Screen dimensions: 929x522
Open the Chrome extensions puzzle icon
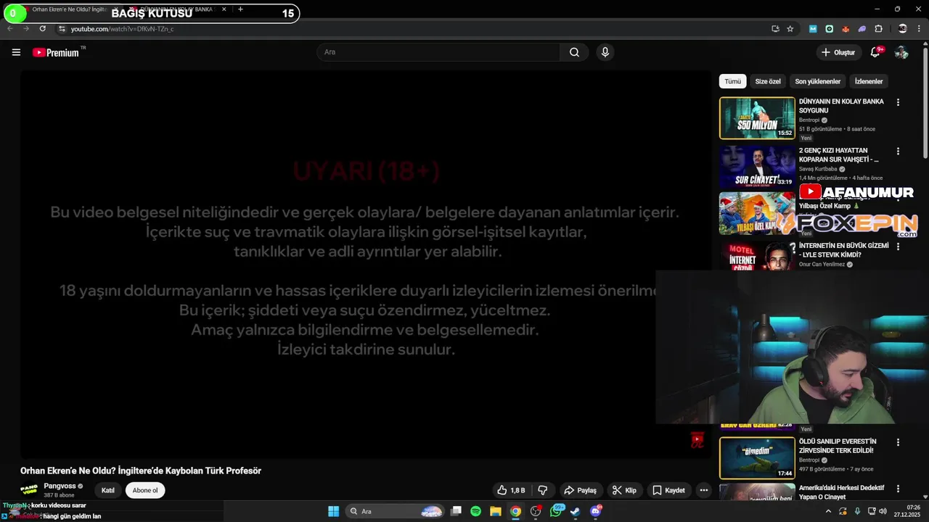pos(878,29)
